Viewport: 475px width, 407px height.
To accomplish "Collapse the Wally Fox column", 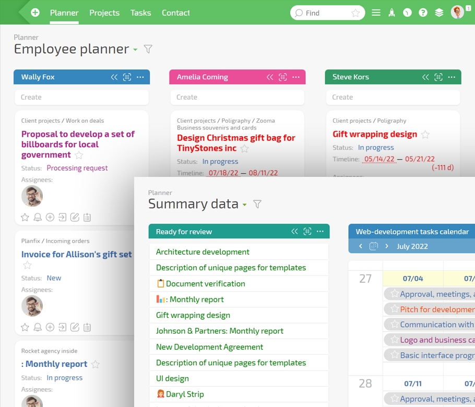I will (x=114, y=77).
